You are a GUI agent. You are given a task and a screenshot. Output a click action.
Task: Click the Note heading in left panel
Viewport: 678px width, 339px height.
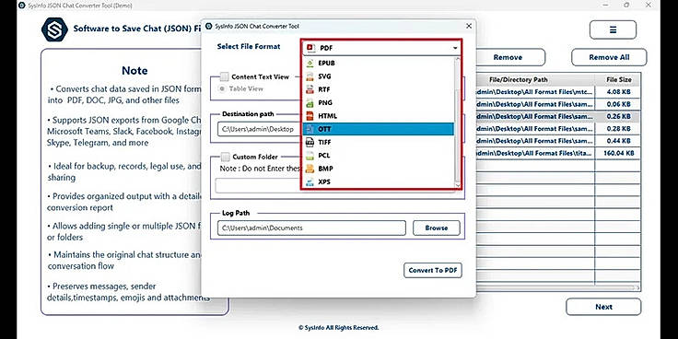[134, 71]
